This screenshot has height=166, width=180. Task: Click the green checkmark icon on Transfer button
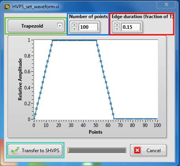(15, 150)
